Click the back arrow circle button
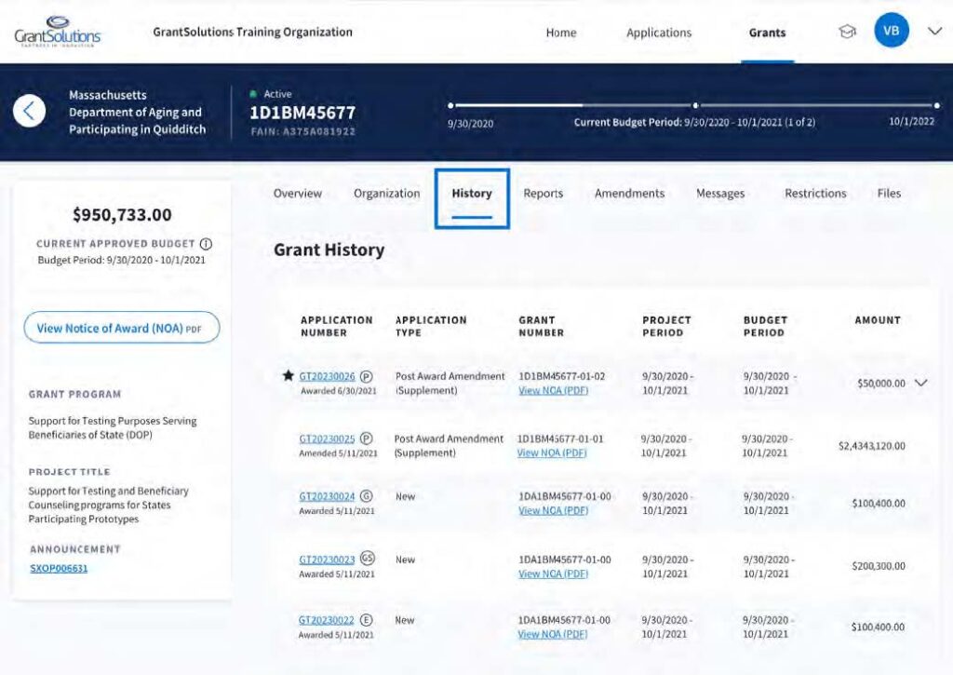The width and height of the screenshot is (953, 675). 30,112
